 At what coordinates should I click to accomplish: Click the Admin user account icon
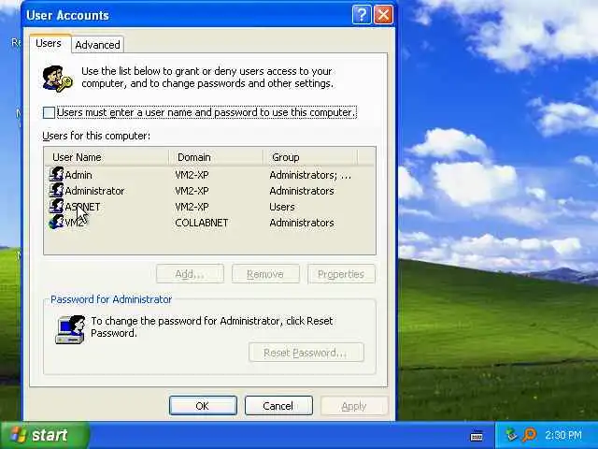click(x=56, y=175)
